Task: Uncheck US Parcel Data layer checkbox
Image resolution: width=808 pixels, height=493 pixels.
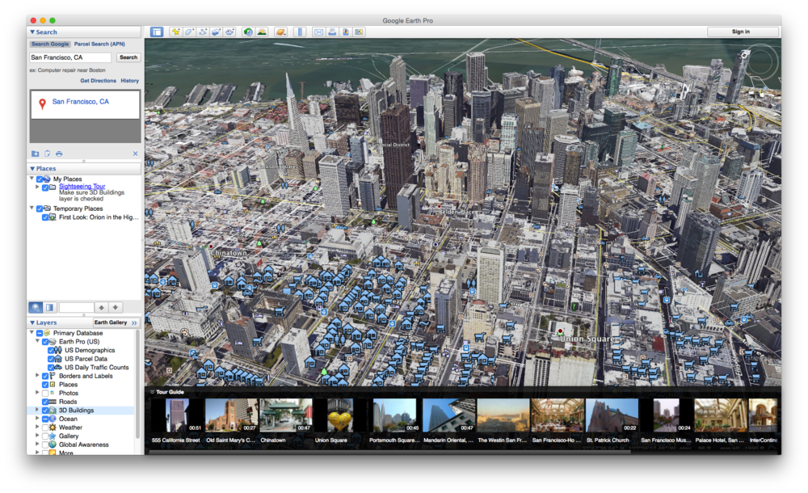Action: (x=51, y=359)
